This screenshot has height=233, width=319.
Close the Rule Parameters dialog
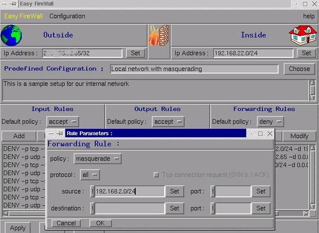point(270,133)
